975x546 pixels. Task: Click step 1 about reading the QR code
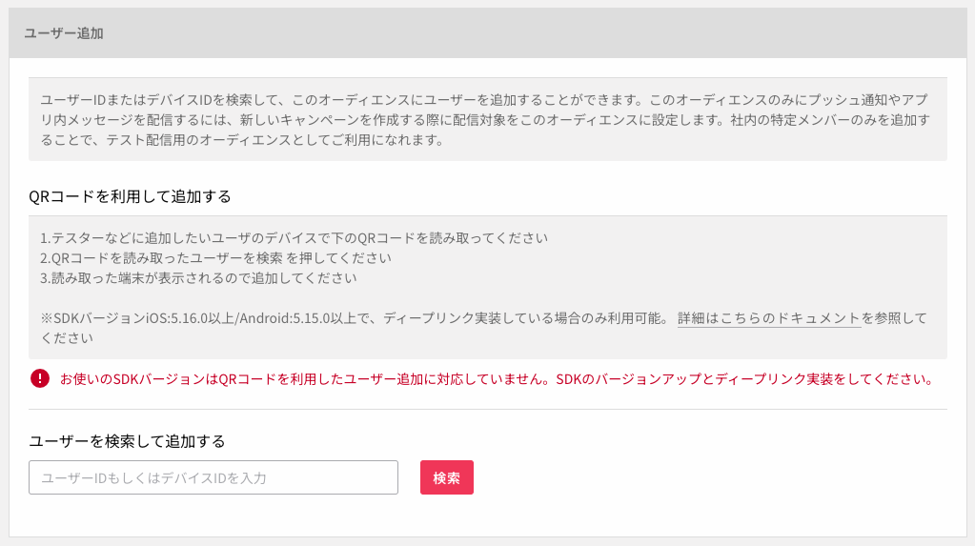pos(294,238)
